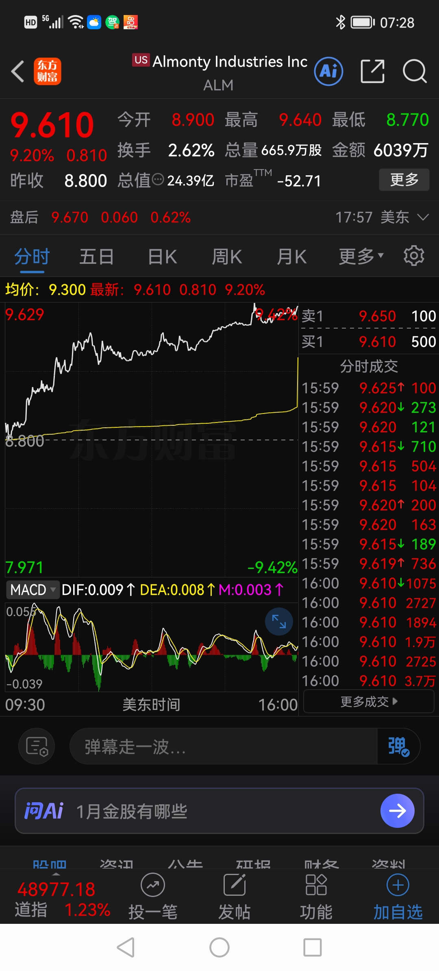
Task: Tap the MACD sub-chart area
Action: coord(152,647)
